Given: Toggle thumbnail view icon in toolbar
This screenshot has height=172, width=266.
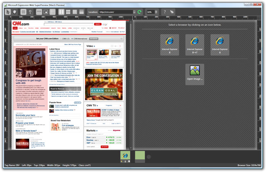Looking at the screenshot, I should pos(46,12).
